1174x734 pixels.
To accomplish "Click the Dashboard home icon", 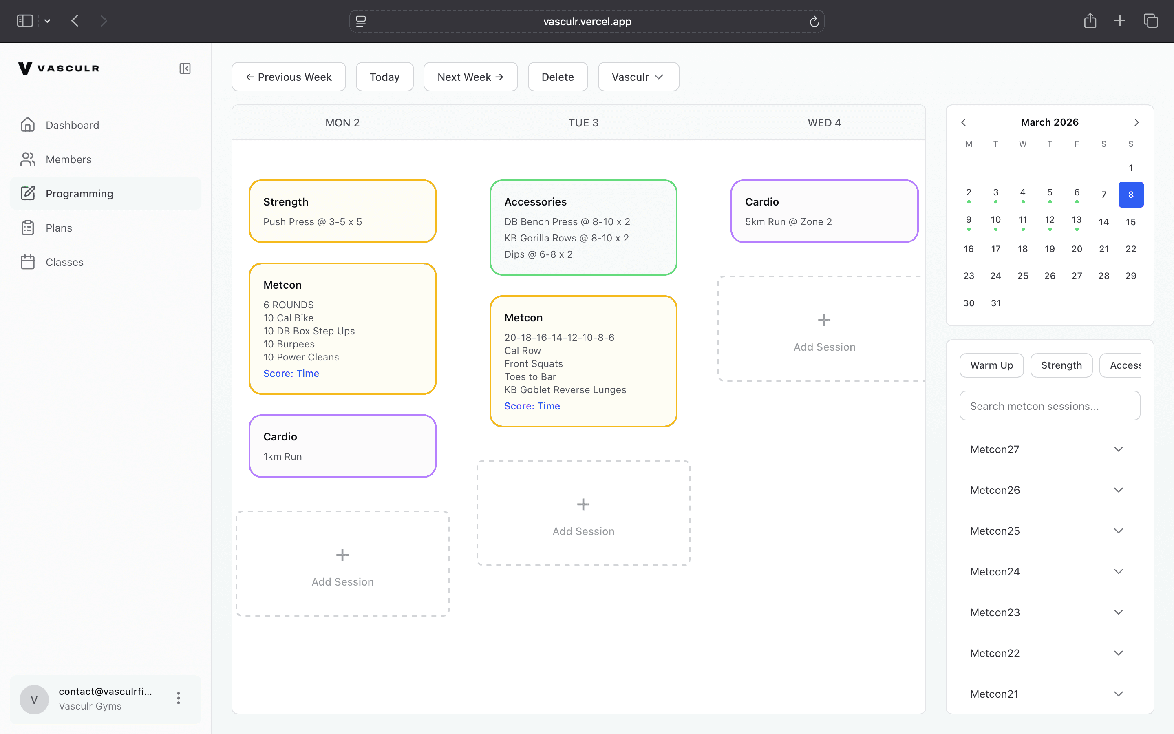I will [28, 125].
